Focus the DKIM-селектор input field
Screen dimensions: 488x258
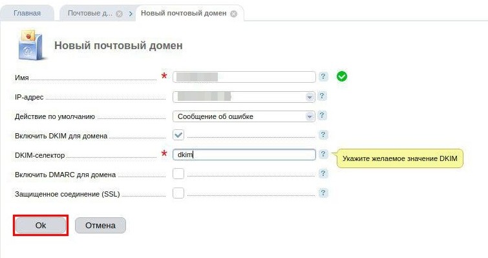click(x=244, y=155)
